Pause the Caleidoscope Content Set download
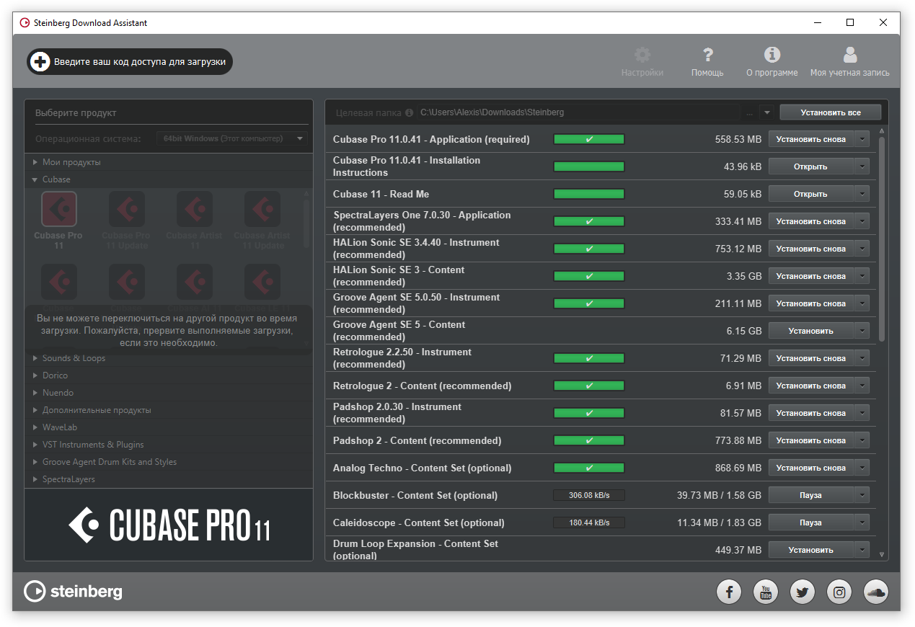 pos(811,522)
